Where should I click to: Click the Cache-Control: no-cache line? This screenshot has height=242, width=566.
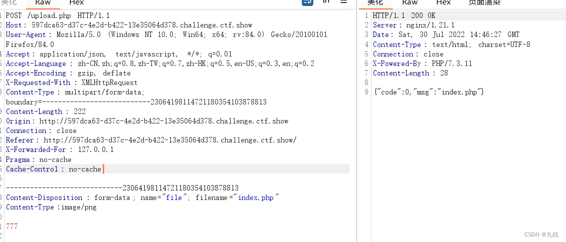54,169
